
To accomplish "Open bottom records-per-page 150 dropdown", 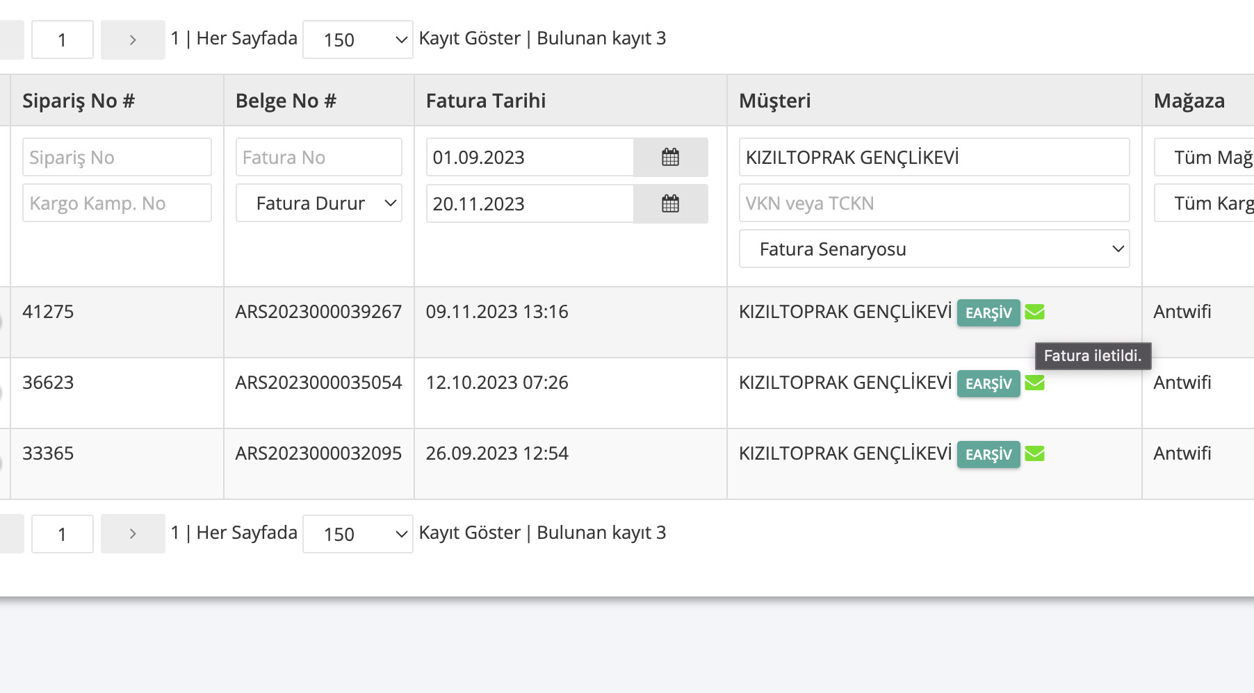I will [x=357, y=535].
